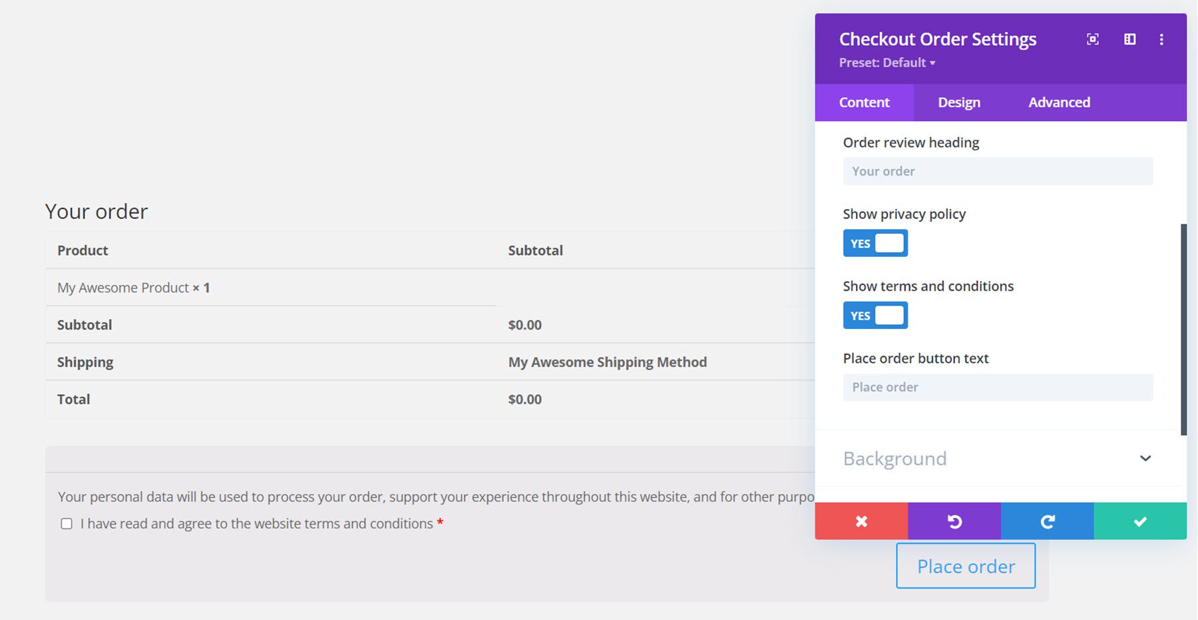Select the Content tab
This screenshot has height=620, width=1198.
864,103
